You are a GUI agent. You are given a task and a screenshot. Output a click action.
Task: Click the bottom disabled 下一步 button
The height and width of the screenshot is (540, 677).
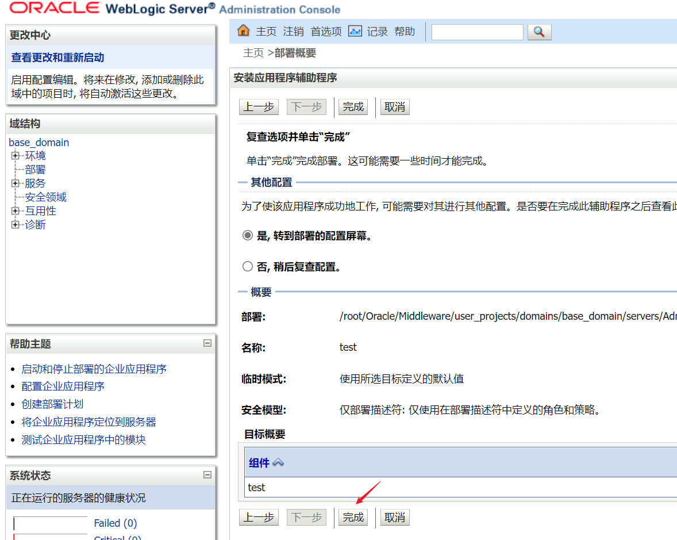click(x=306, y=517)
